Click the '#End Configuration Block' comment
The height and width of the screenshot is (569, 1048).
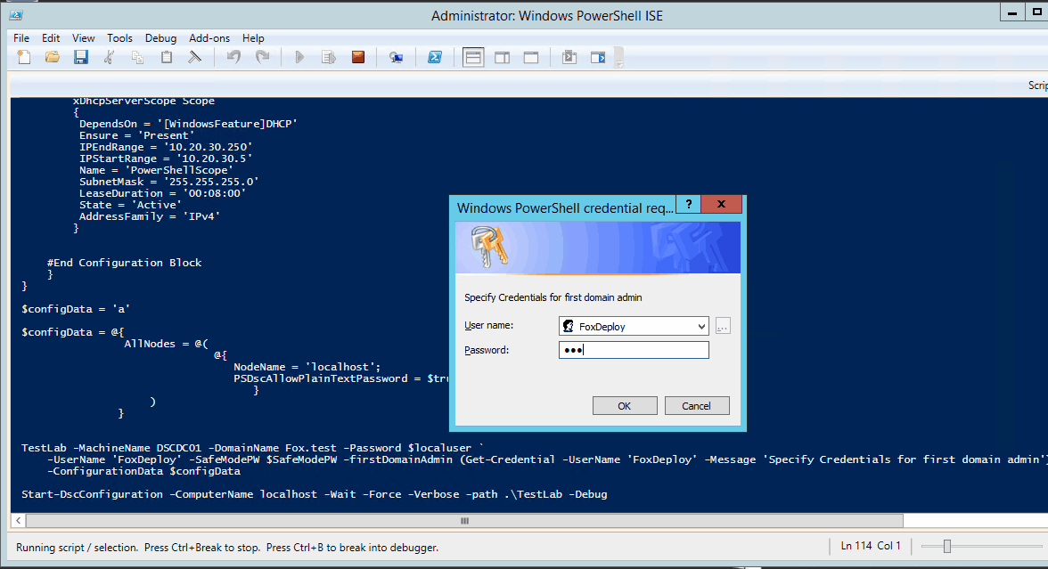pyautogui.click(x=125, y=263)
